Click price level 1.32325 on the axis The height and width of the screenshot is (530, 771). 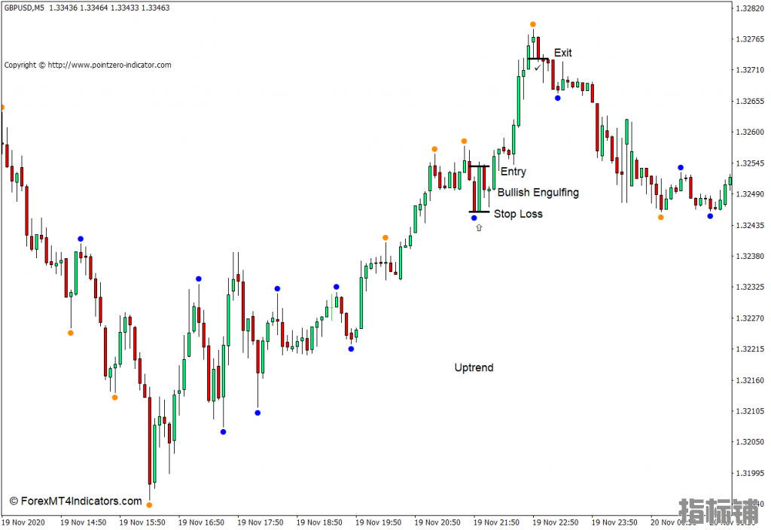click(x=750, y=287)
